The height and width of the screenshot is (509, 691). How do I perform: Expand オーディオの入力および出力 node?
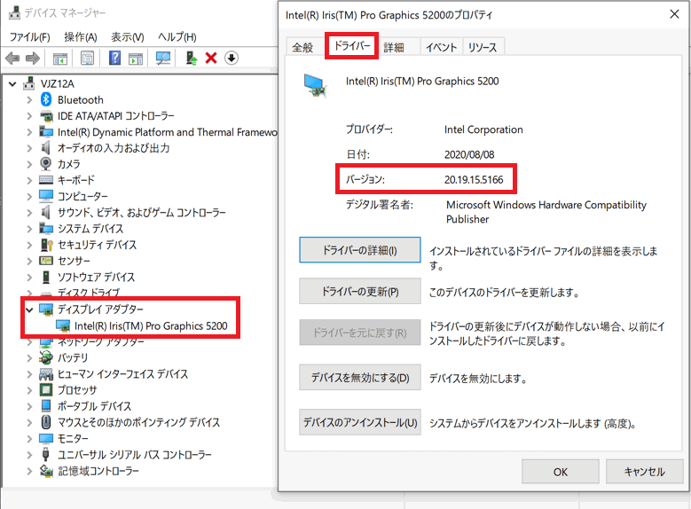pyautogui.click(x=29, y=148)
